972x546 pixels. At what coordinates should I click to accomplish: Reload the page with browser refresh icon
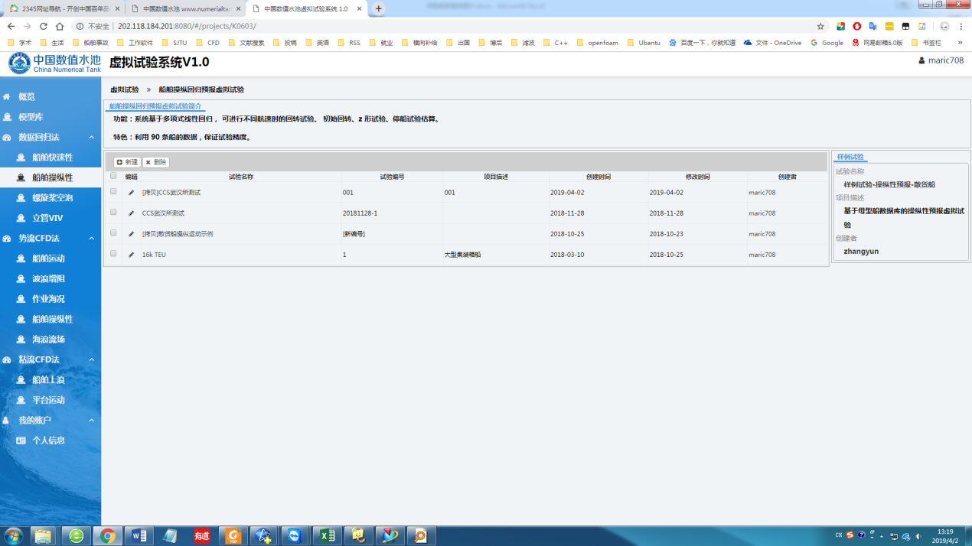44,26
